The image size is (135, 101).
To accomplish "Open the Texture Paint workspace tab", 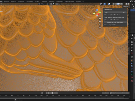I will pyautogui.click(x=30, y=2).
